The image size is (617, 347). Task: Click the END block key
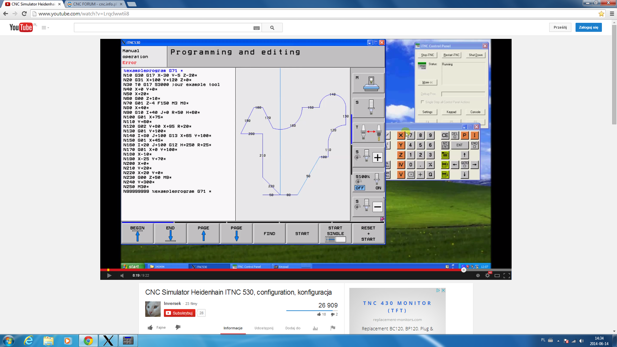[475, 145]
